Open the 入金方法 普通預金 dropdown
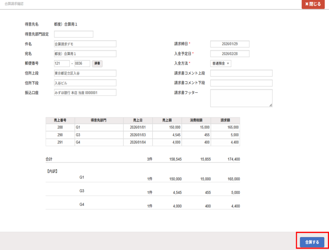Image resolution: width=329 pixels, height=250 pixels. (x=221, y=63)
